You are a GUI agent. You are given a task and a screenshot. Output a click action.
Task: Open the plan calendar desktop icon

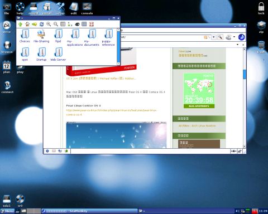tap(7, 67)
